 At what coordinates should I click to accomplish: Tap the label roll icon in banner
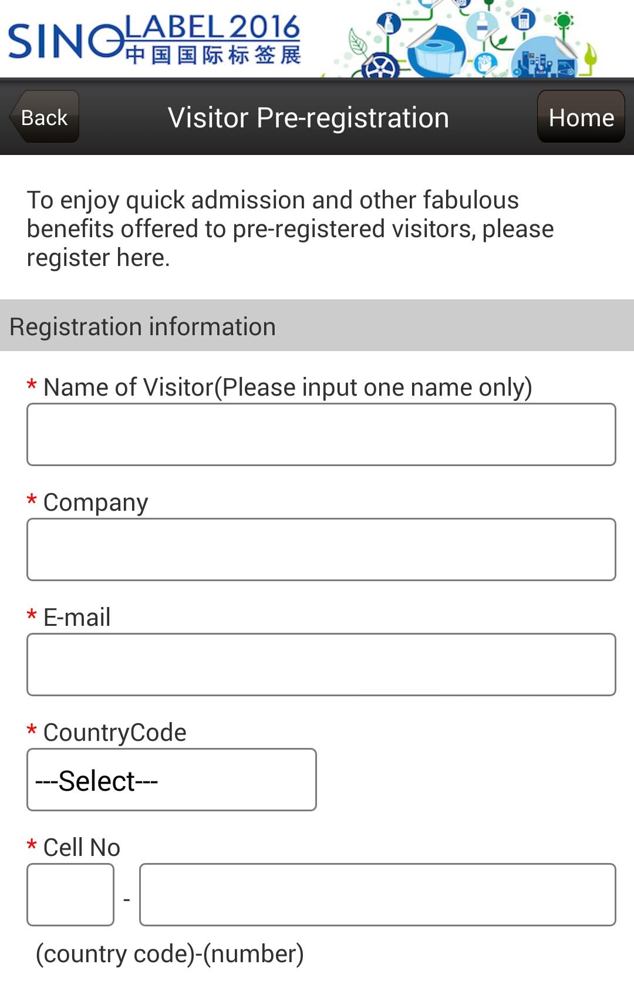coord(437,54)
